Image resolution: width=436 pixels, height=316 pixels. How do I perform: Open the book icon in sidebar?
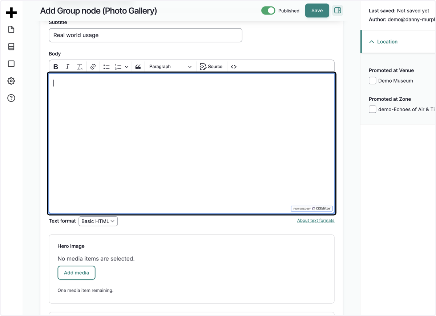(11, 46)
